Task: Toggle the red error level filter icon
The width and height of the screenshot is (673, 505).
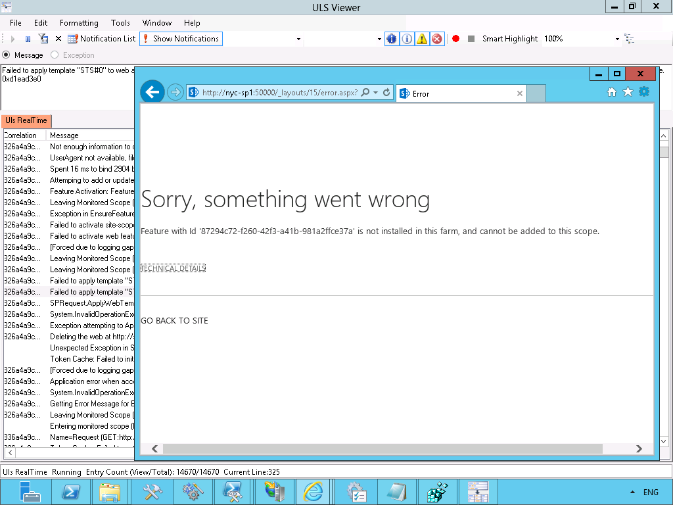Action: coord(437,39)
